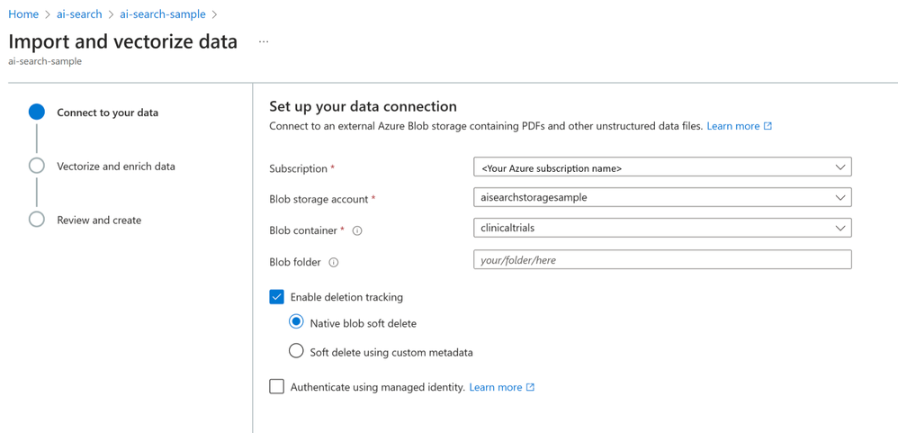898x433 pixels.
Task: Open the ellipsis more options menu
Action: point(264,41)
